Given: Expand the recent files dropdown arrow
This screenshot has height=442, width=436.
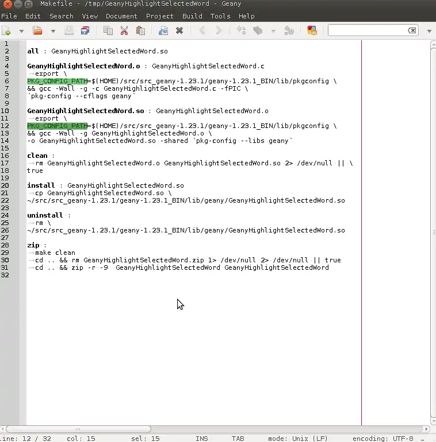Looking at the screenshot, I should (x=53, y=31).
